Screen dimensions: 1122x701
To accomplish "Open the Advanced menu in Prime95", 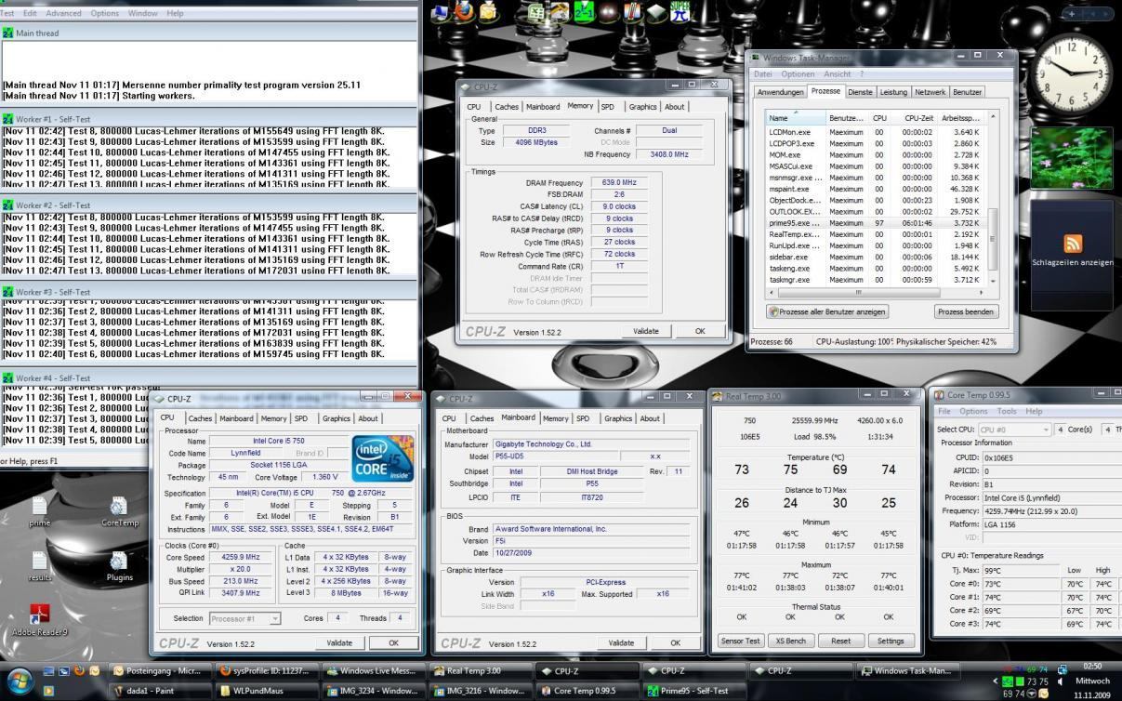I will point(63,13).
